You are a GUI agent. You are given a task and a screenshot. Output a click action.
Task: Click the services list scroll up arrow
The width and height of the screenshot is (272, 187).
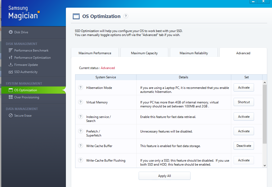(x=265, y=83)
